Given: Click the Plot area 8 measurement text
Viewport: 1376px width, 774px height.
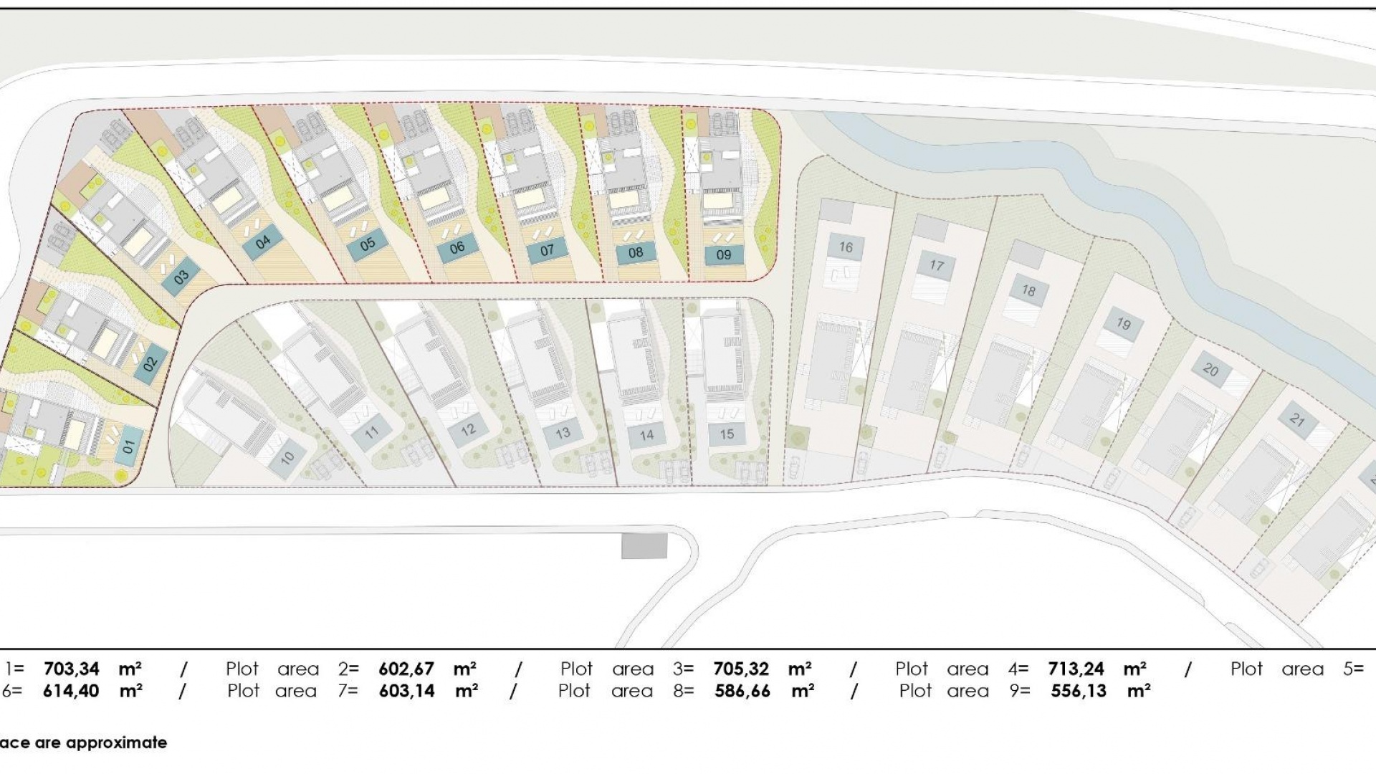Looking at the screenshot, I should point(623,691).
